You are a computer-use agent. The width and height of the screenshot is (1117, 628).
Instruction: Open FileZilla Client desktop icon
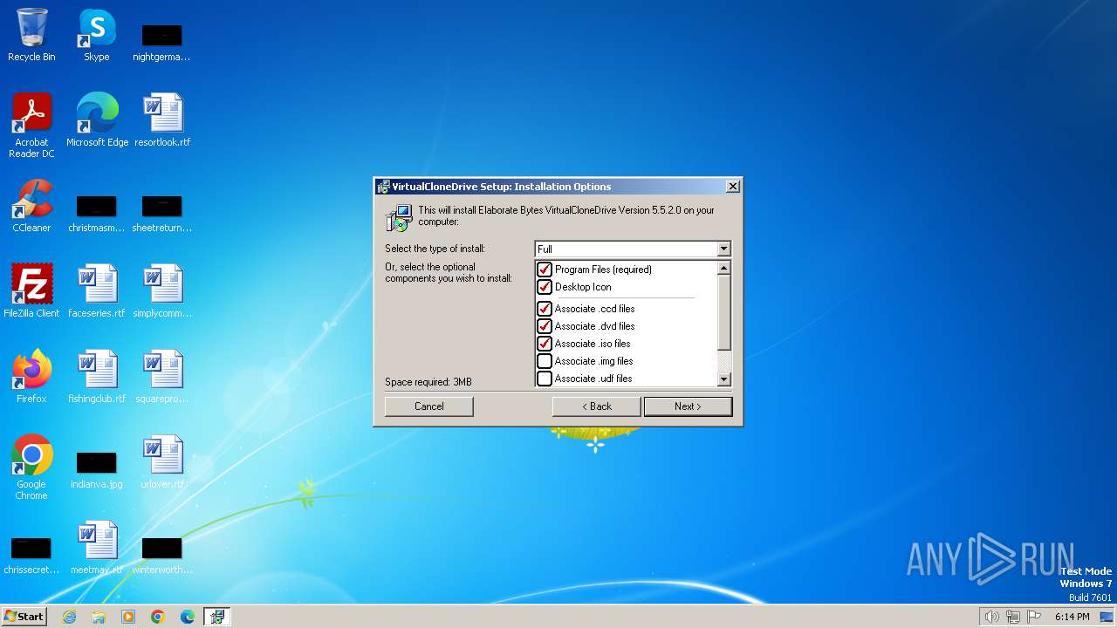(x=31, y=291)
